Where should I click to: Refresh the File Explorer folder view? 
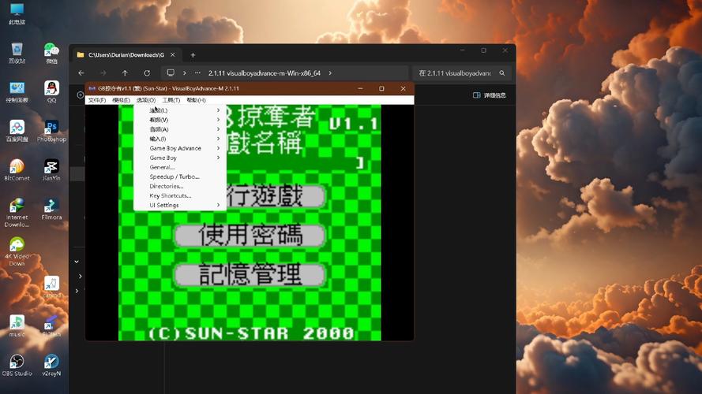click(147, 72)
